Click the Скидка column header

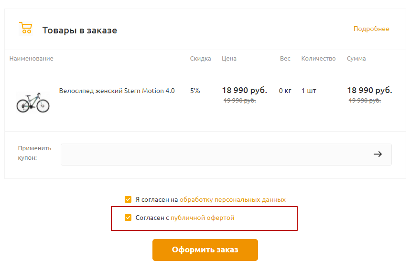tap(200, 59)
